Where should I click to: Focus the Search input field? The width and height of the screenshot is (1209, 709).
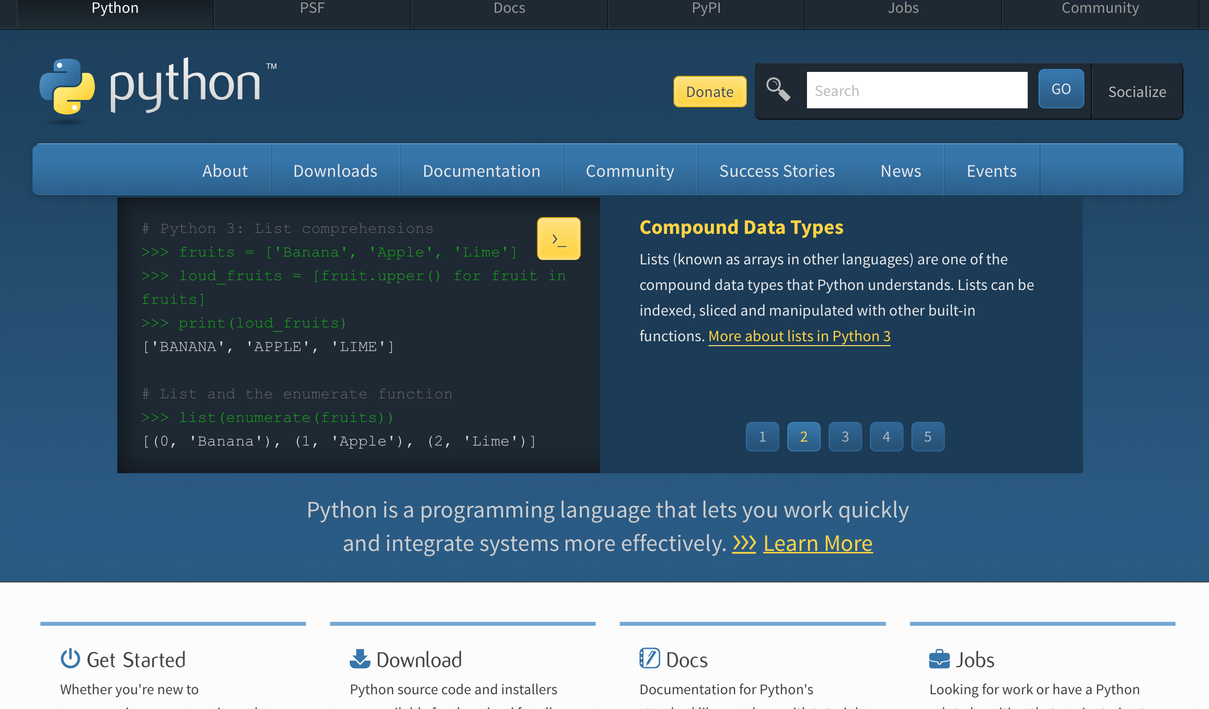(917, 91)
